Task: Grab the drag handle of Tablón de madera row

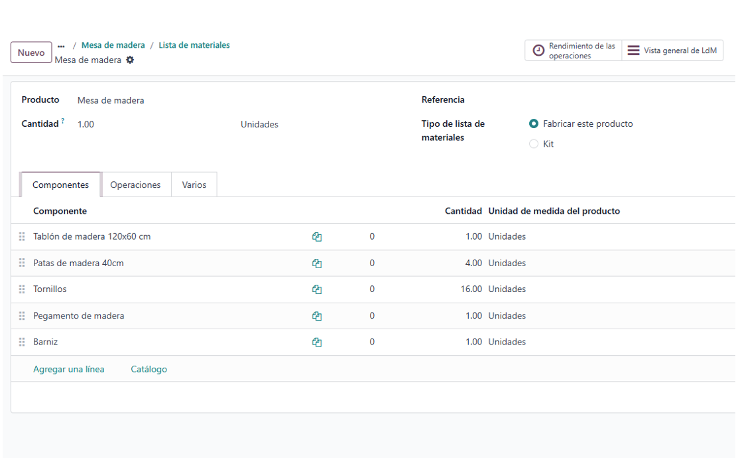Action: [22, 236]
